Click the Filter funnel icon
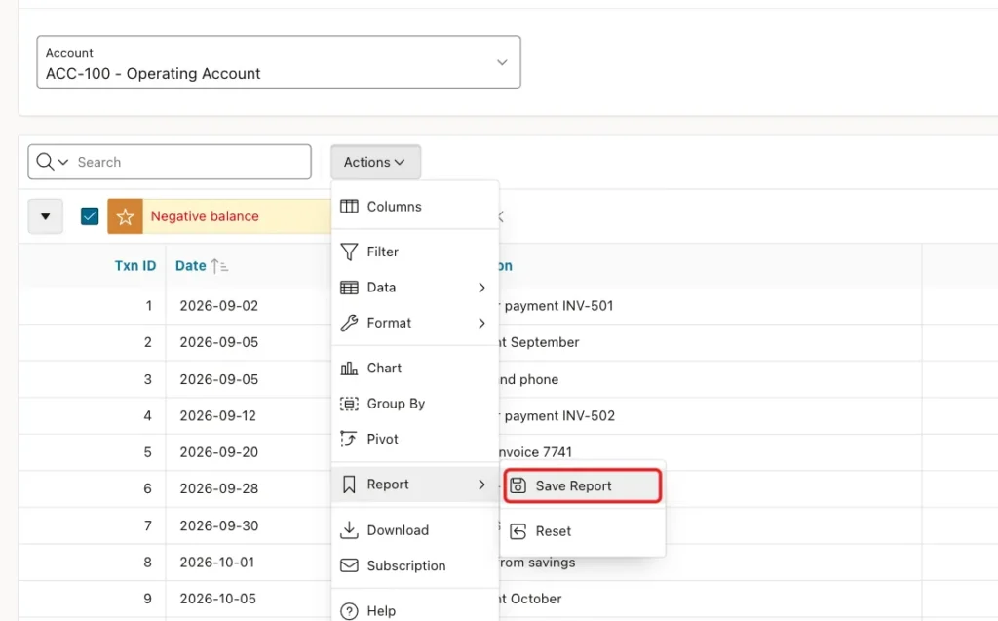This screenshot has width=998, height=621. 349,252
